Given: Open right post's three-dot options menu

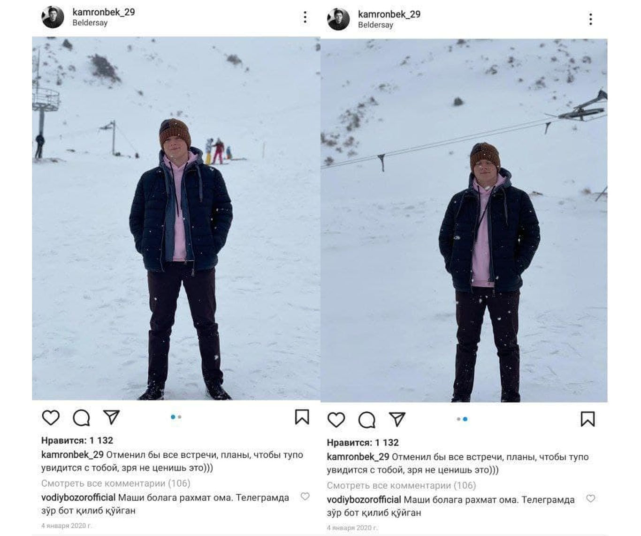Looking at the screenshot, I should 590,19.
